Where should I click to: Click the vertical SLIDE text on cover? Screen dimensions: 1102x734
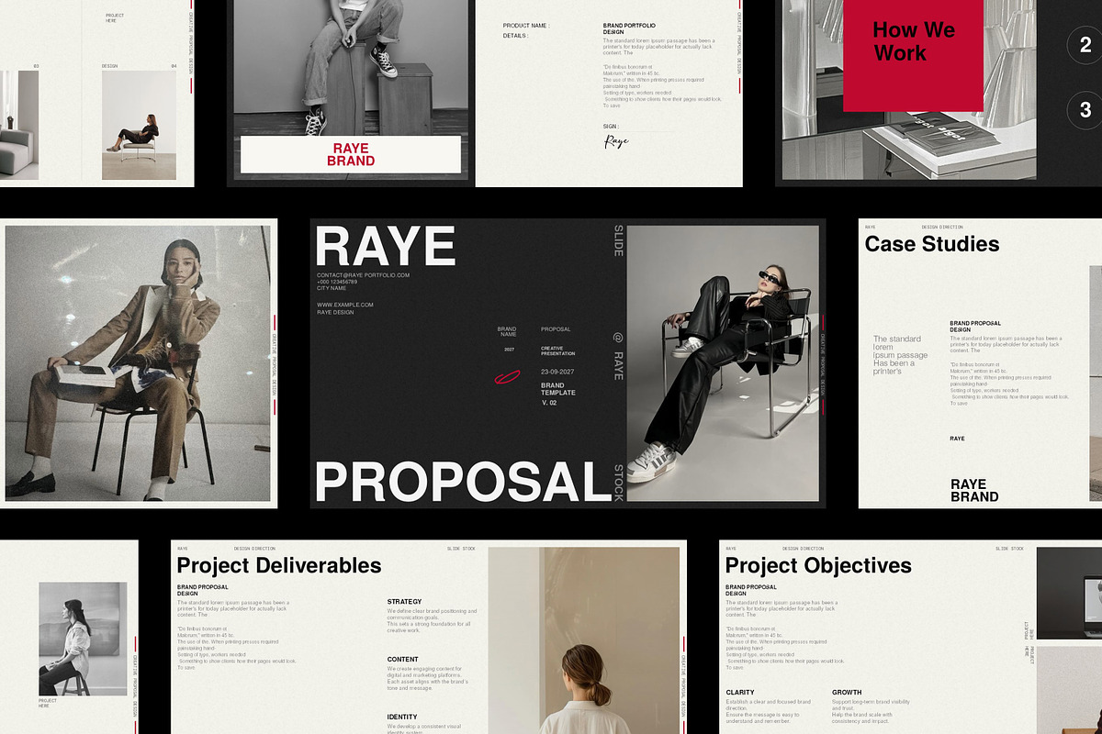click(x=618, y=241)
